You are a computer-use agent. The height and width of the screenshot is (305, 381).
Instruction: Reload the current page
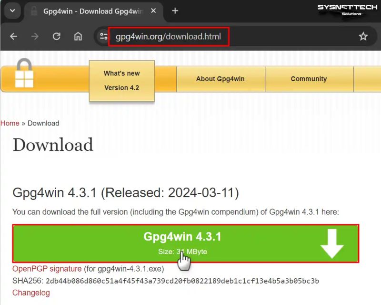tap(57, 36)
